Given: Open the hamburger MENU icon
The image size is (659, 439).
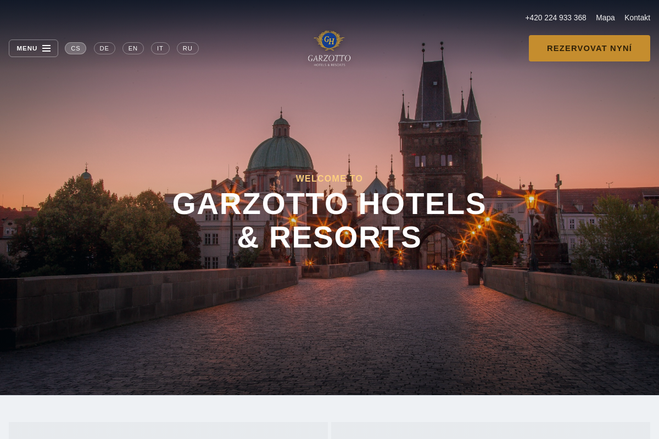Looking at the screenshot, I should pos(47,48).
